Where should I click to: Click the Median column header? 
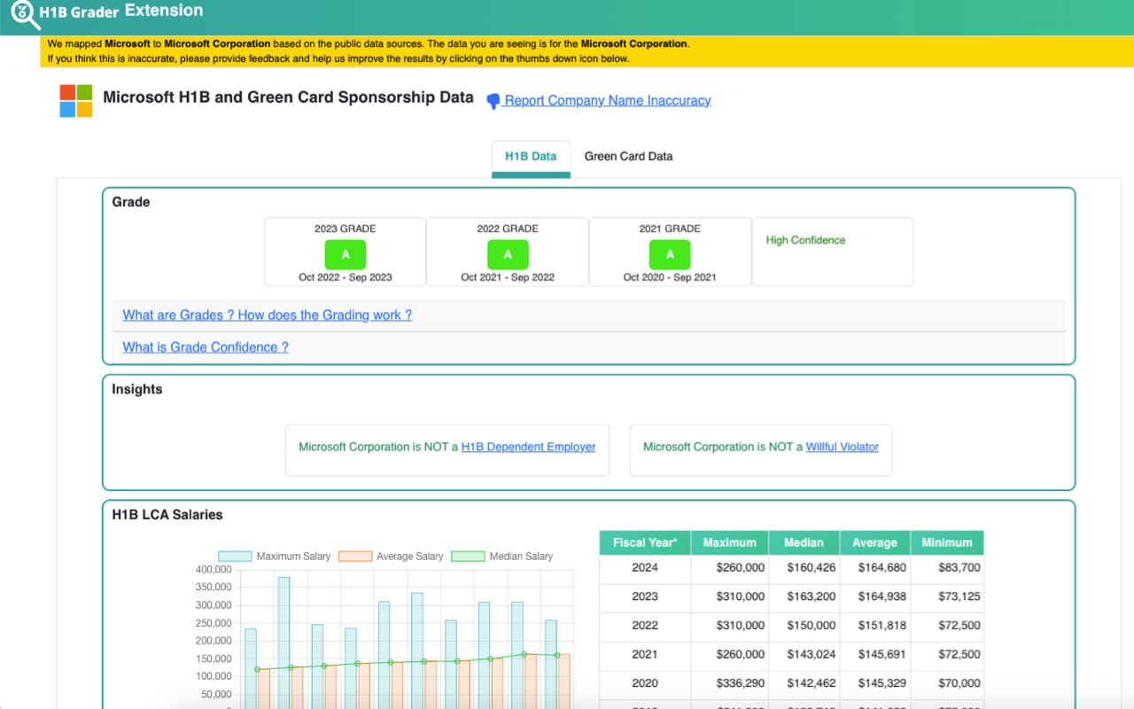coord(804,543)
